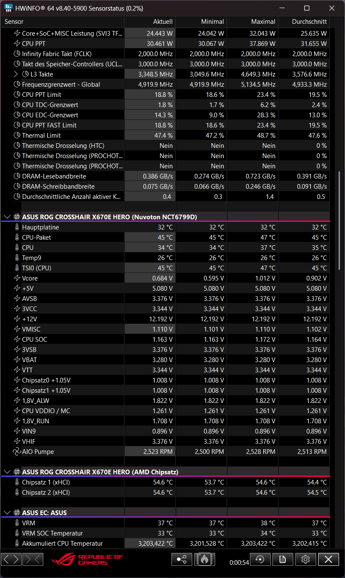Image resolution: width=345 pixels, height=578 pixels.
Task: Select the DRAM-Schreibbandbreite row label
Action: pyautogui.click(x=58, y=186)
